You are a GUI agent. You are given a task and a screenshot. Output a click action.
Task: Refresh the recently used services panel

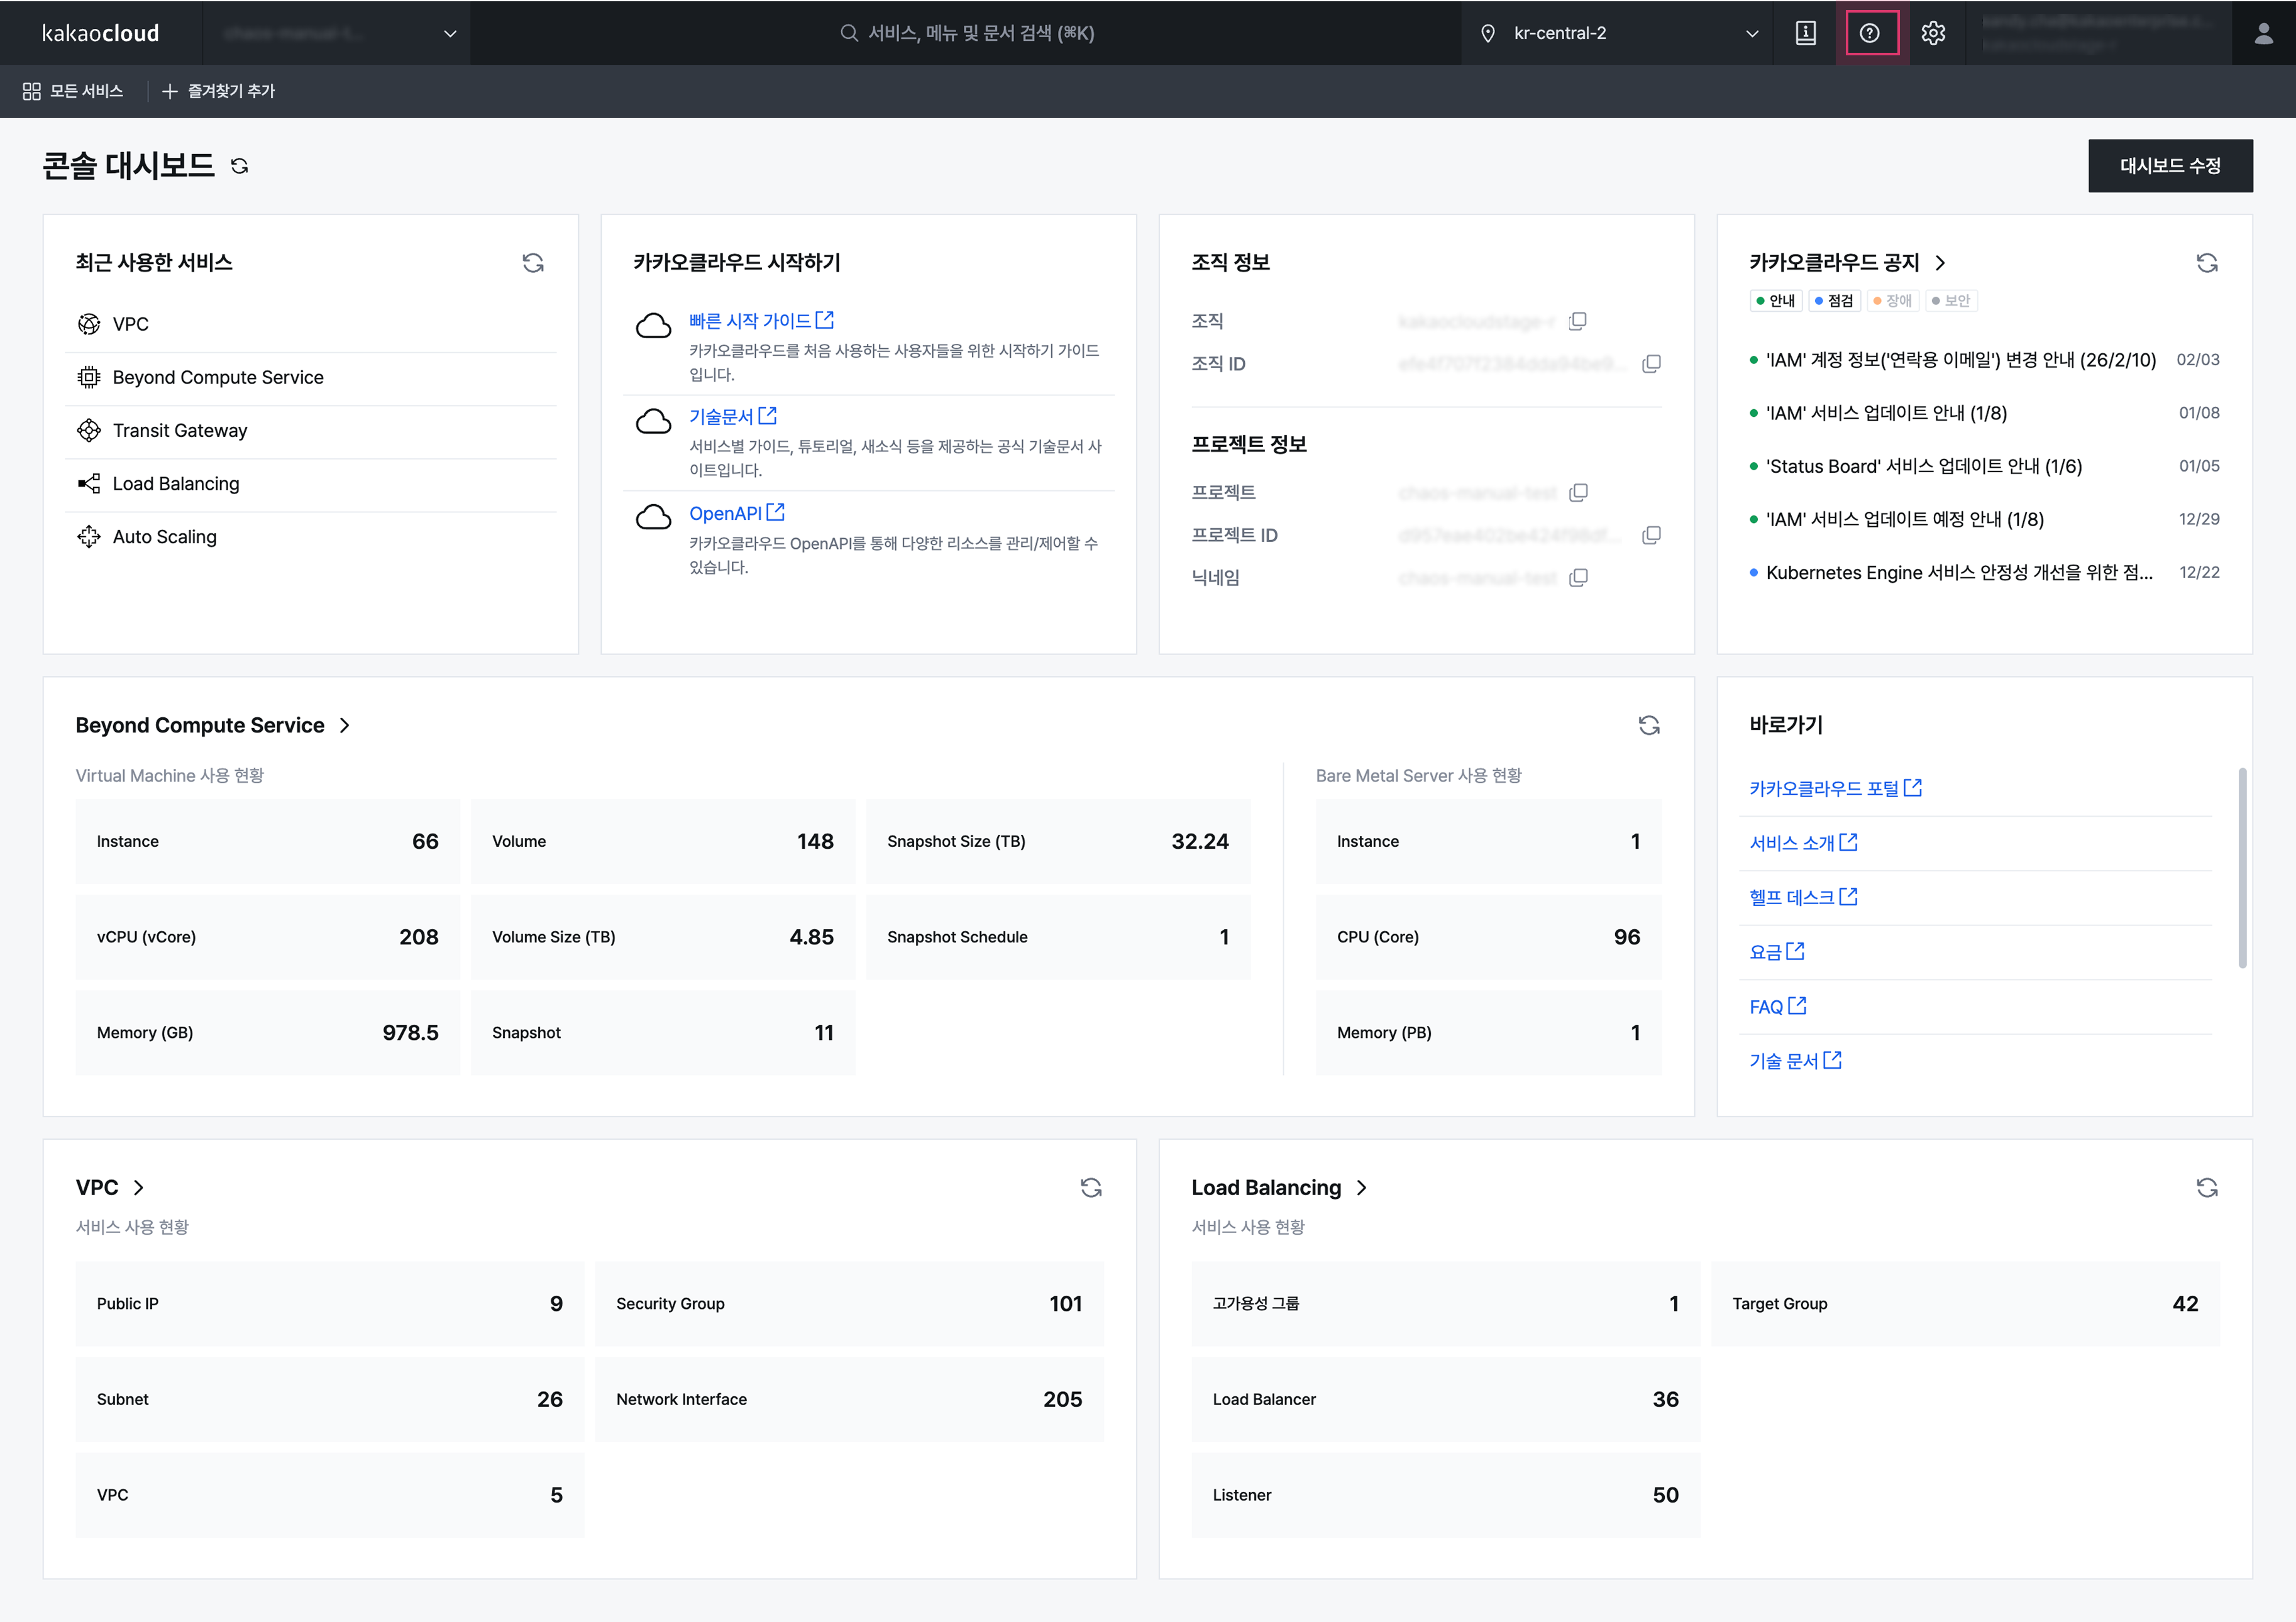[533, 262]
